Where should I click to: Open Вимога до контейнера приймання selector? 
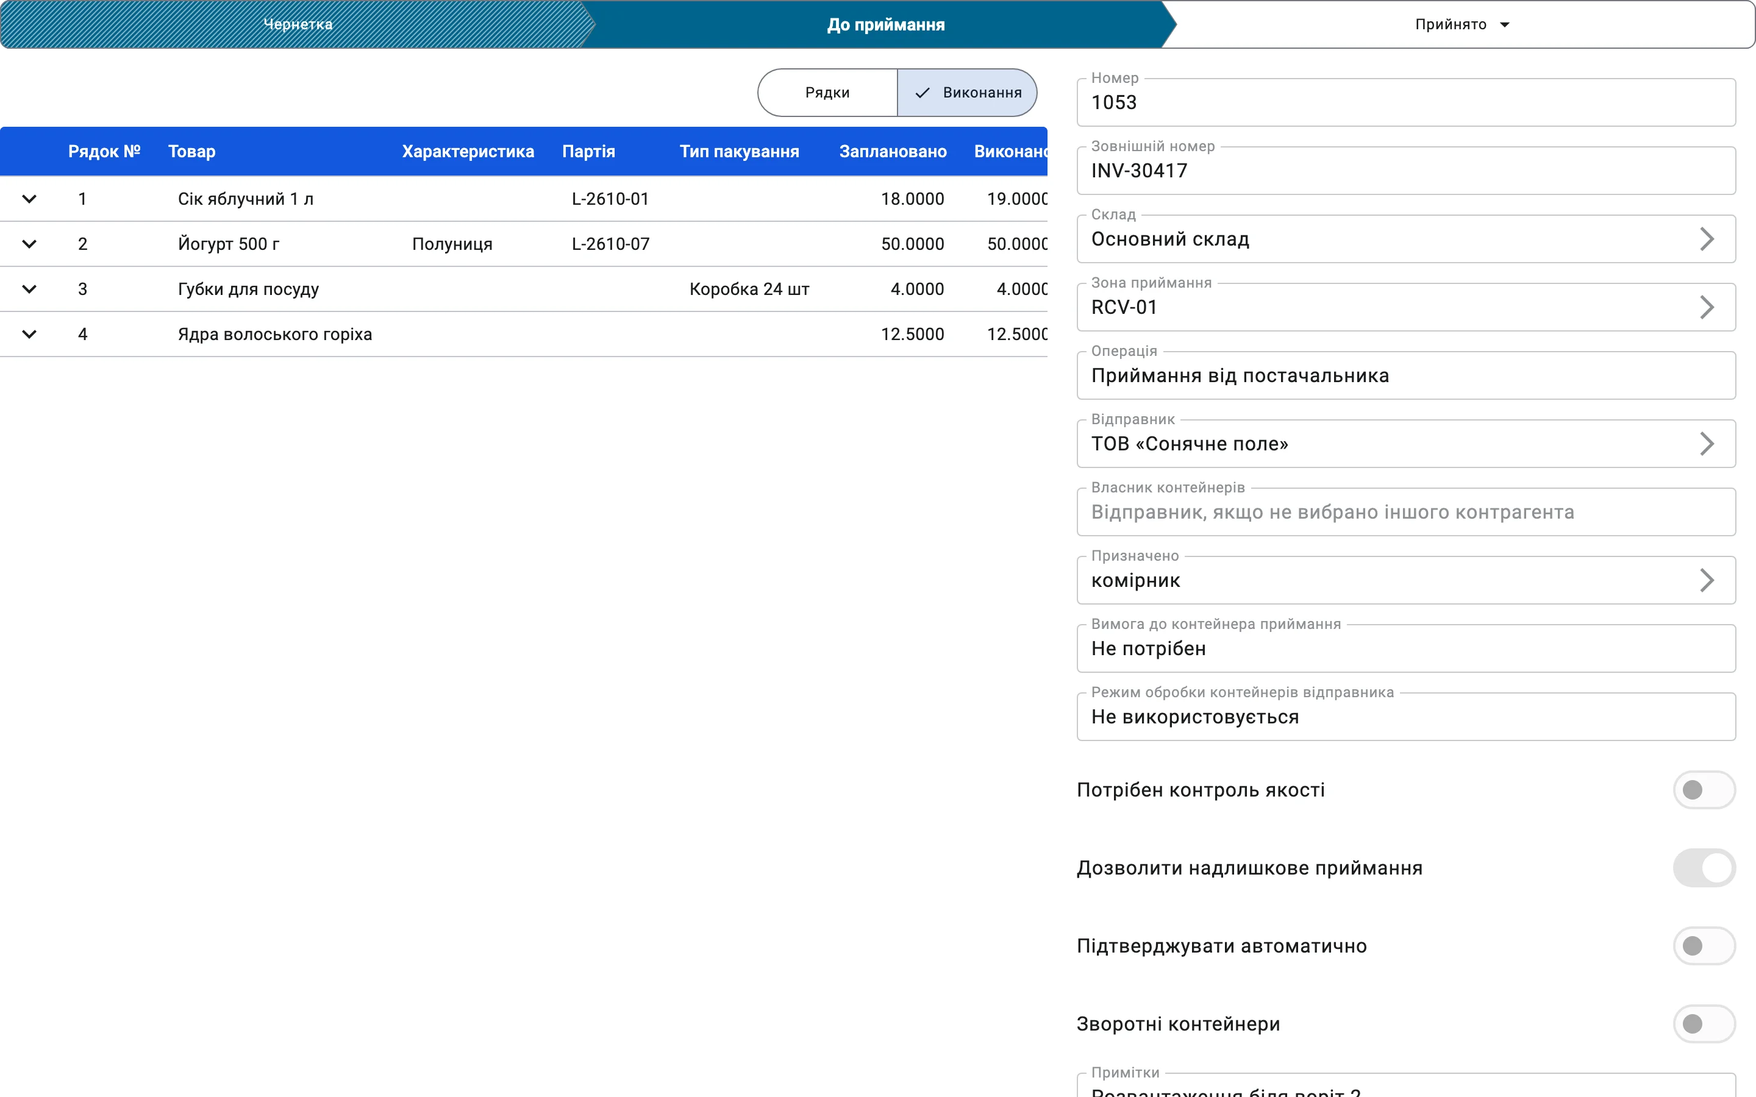(1405, 648)
